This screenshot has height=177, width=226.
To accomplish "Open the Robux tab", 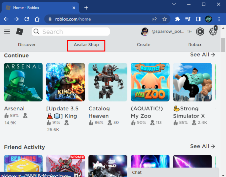I will point(195,45).
